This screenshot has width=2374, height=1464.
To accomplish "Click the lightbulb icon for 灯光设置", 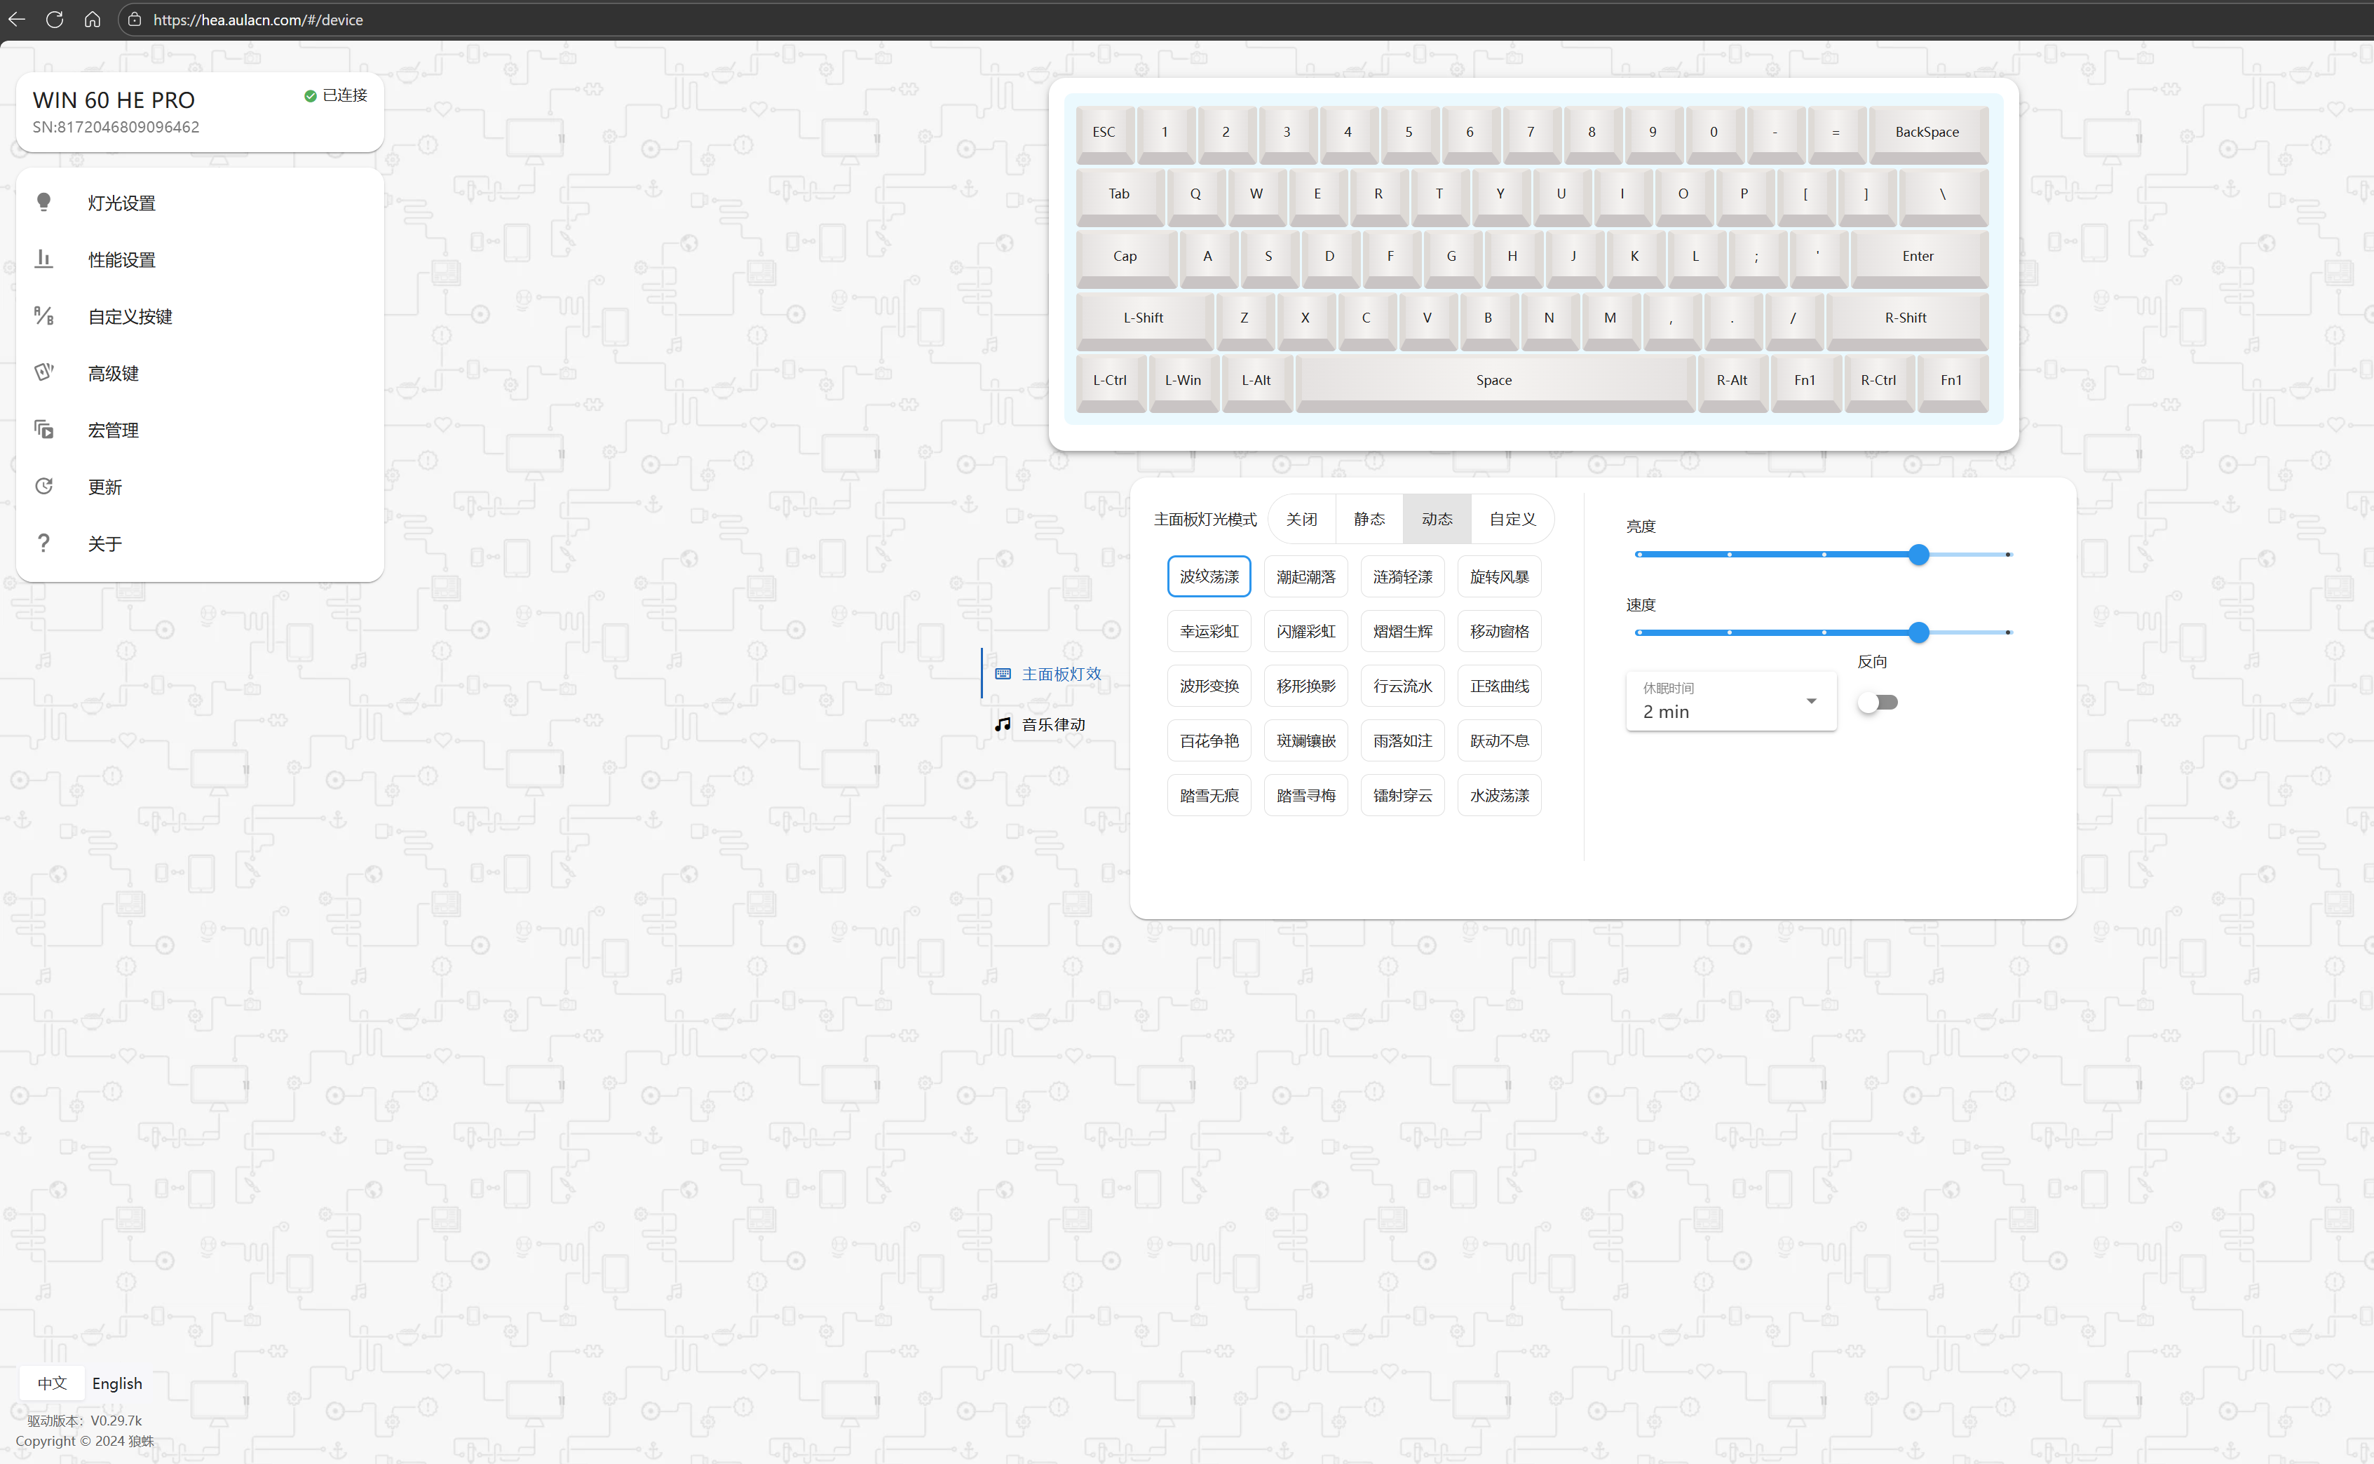I will click(x=43, y=201).
